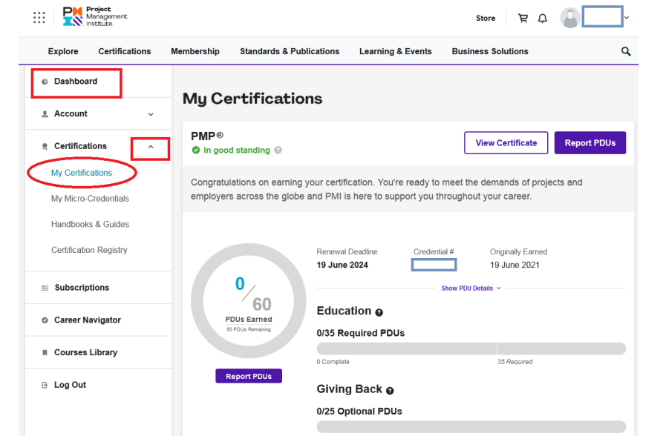Click the PDUs Earned circular progress ring
Image resolution: width=666 pixels, height=442 pixels.
coord(249,301)
